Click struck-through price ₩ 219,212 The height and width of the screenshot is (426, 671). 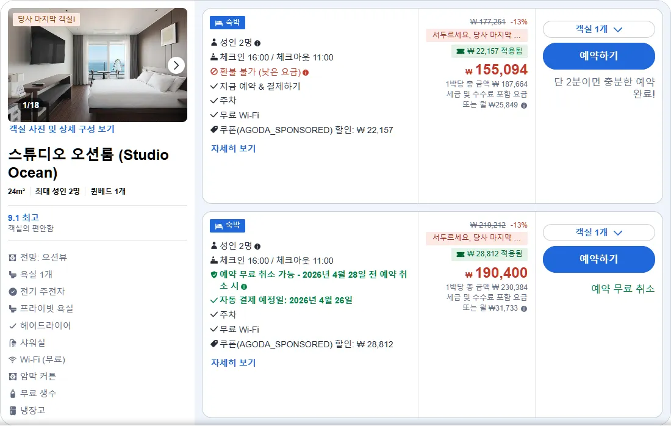click(x=487, y=225)
